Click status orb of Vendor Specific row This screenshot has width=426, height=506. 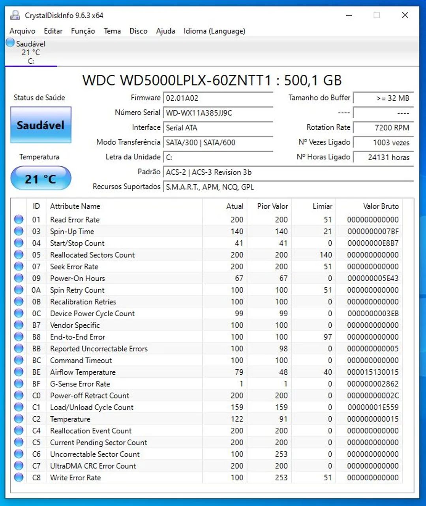point(19,325)
